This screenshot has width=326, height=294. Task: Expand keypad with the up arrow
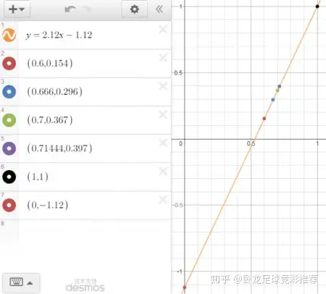pos(30,283)
